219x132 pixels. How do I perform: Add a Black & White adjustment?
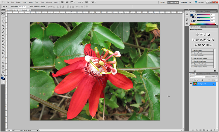click(205, 40)
